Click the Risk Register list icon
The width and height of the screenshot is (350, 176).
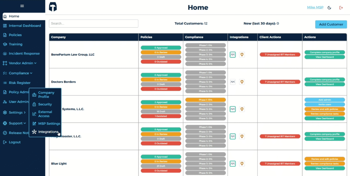tap(5, 83)
